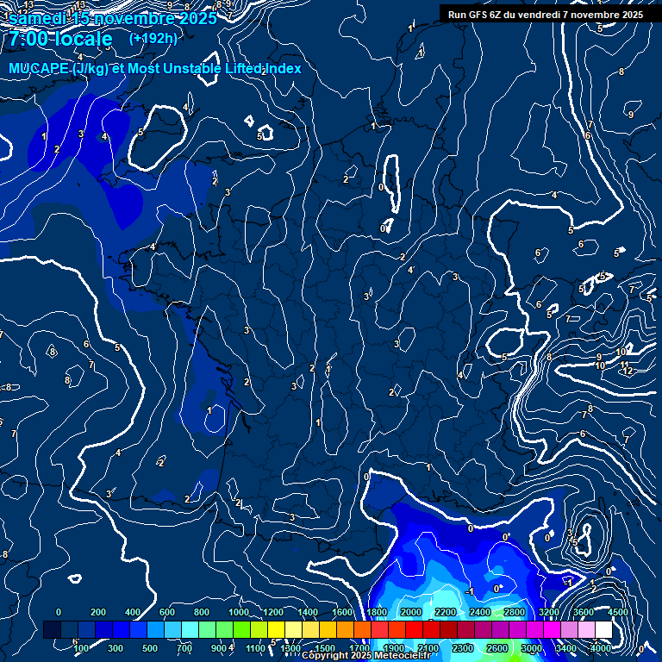This screenshot has width=662, height=662.
Task: Select the yellow legend swatch between 1200 and 1300
Action: (276, 629)
